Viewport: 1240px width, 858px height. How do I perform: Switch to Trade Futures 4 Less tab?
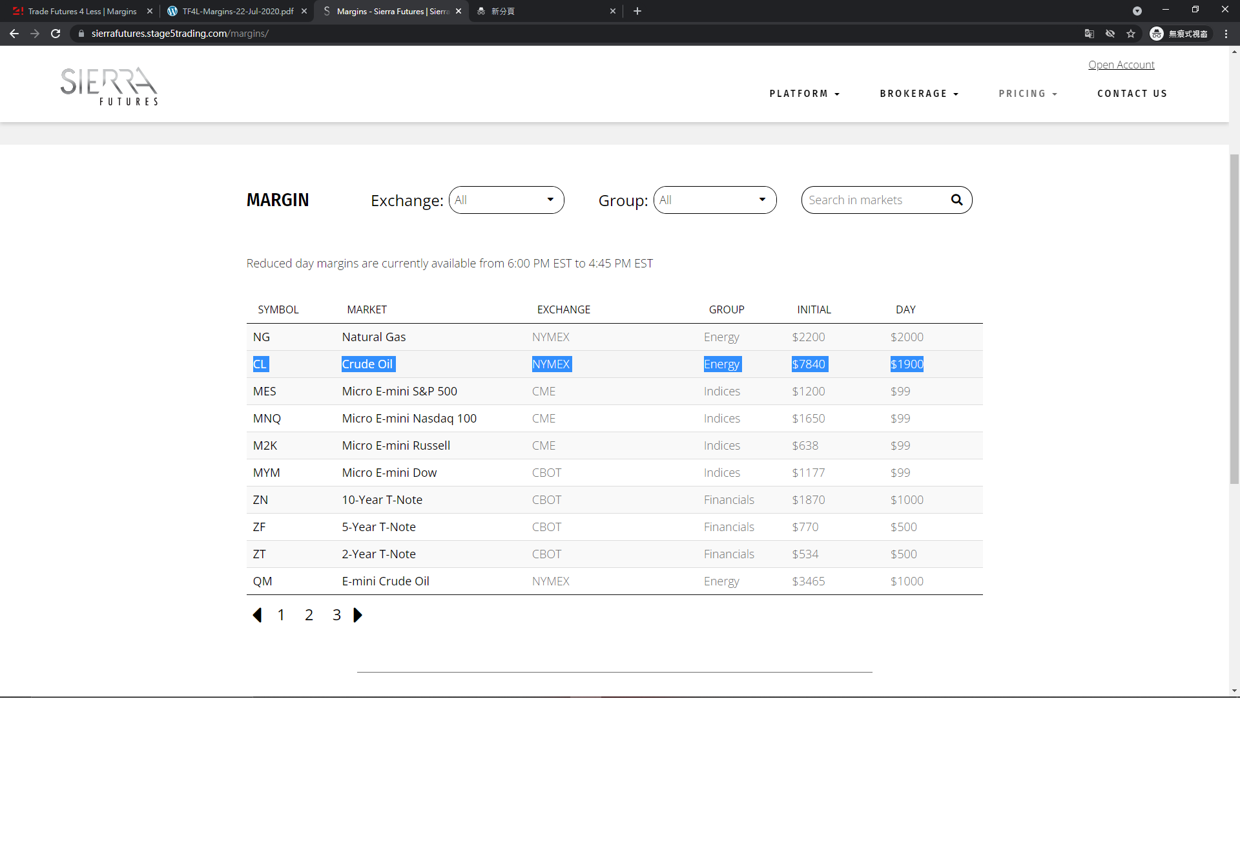coord(82,11)
